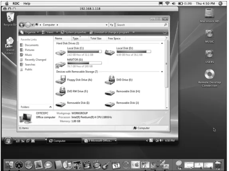This screenshot has height=171, width=229.
Task: Refresh the Computer folder view
Action: point(112,25)
